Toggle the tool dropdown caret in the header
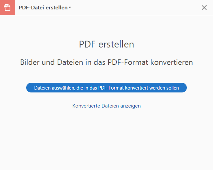213x170 pixels. pos(70,8)
